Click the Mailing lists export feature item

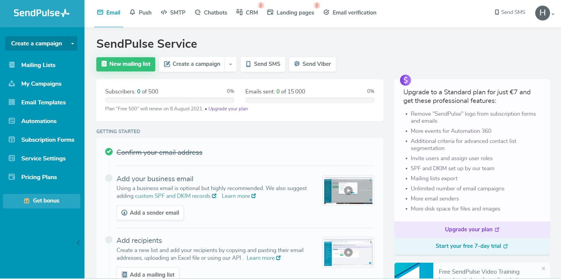click(x=434, y=178)
